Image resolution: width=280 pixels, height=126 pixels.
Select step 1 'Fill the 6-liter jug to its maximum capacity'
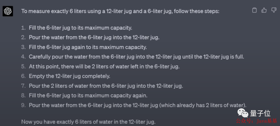[80, 28]
